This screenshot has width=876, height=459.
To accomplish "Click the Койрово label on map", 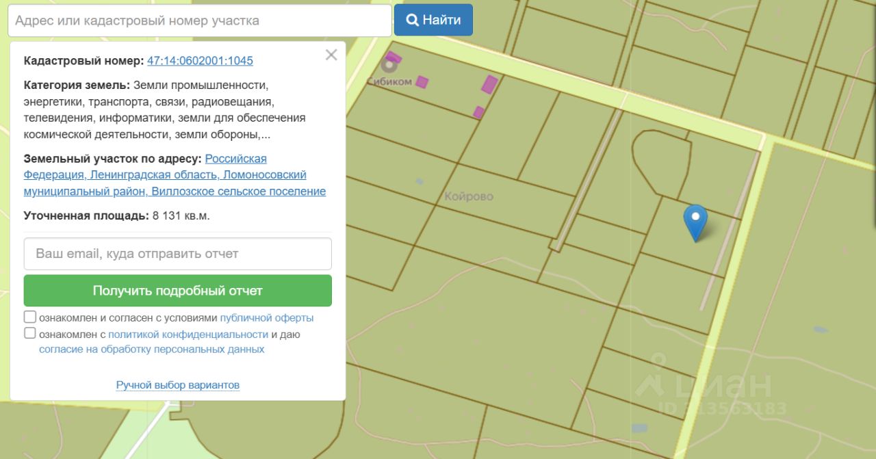I will tap(469, 197).
